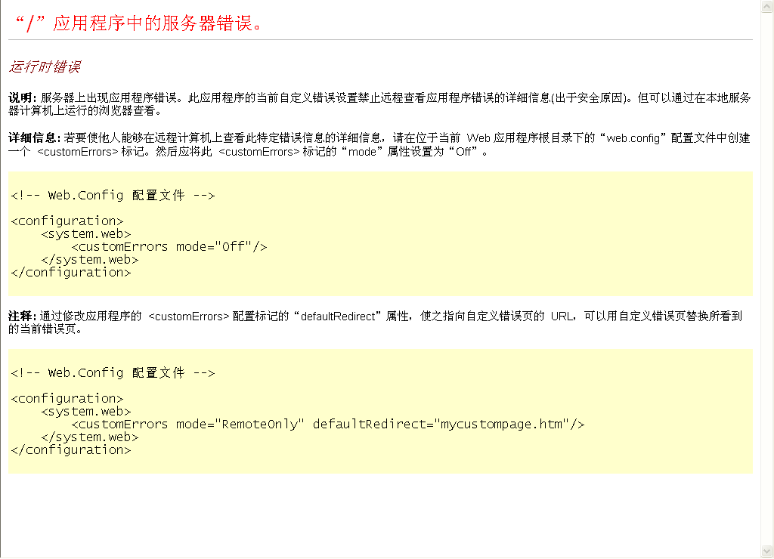This screenshot has width=774, height=559.
Task: Click closing </configuration> tag in first code block
Action: pos(71,273)
